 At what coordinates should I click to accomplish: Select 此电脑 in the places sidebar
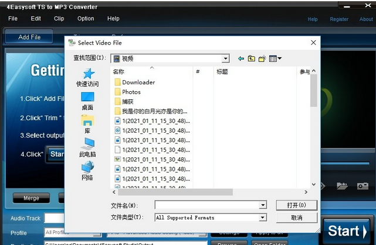click(87, 148)
